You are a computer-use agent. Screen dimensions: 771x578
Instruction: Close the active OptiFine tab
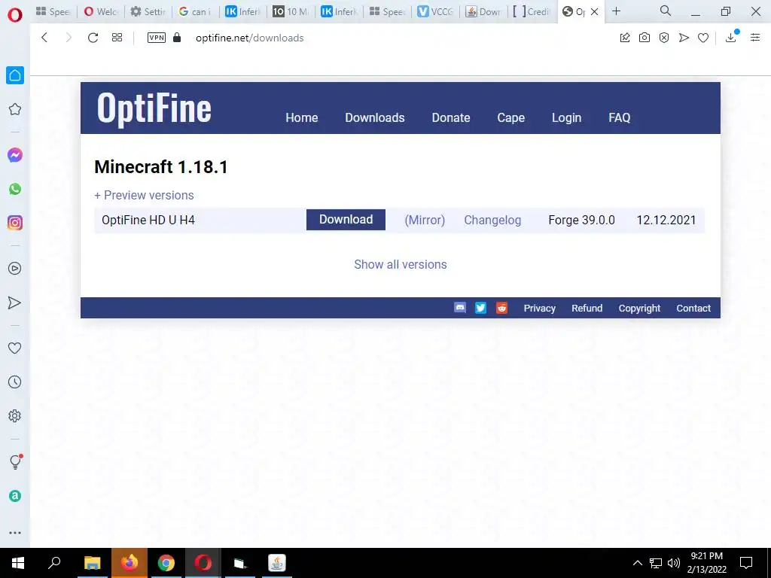594,11
